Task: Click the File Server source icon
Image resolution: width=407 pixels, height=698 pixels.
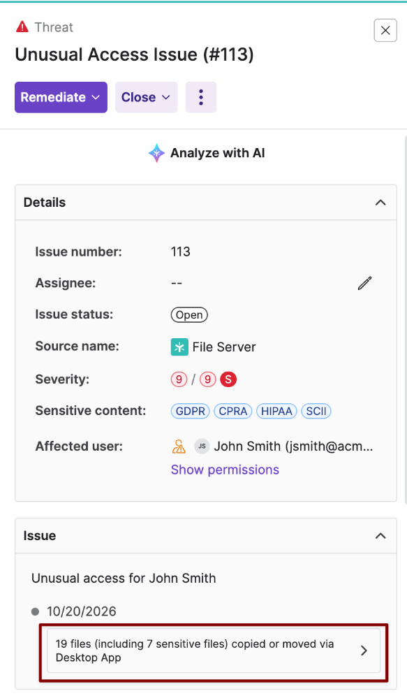Action: click(179, 347)
